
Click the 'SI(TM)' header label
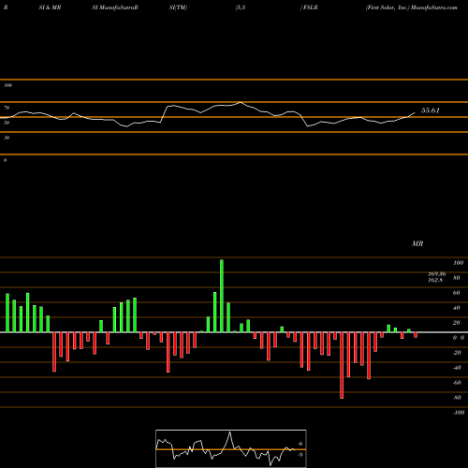point(178,7)
